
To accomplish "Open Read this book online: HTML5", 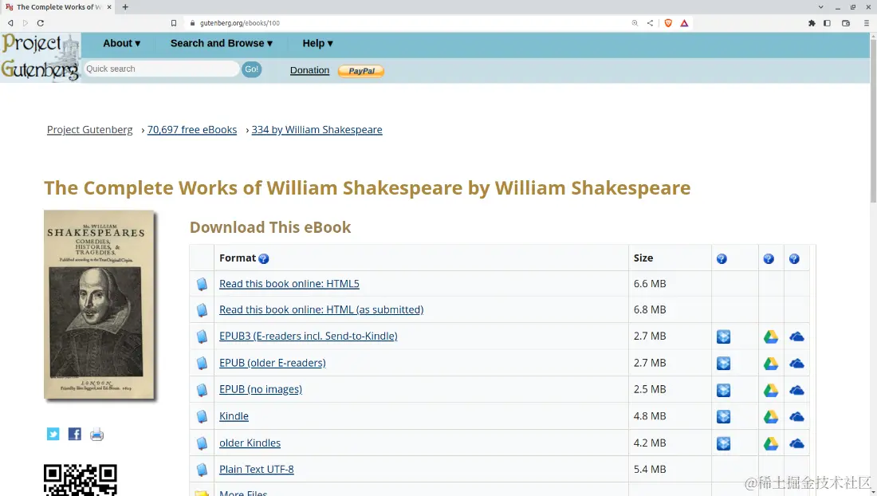I will click(x=289, y=284).
